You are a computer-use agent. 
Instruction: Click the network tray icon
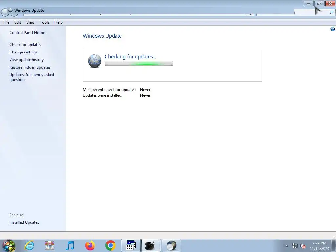coord(295,246)
